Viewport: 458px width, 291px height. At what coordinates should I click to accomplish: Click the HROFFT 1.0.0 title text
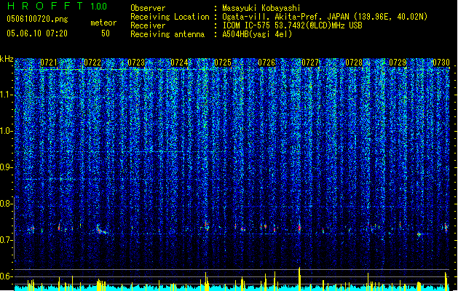pyautogui.click(x=58, y=6)
